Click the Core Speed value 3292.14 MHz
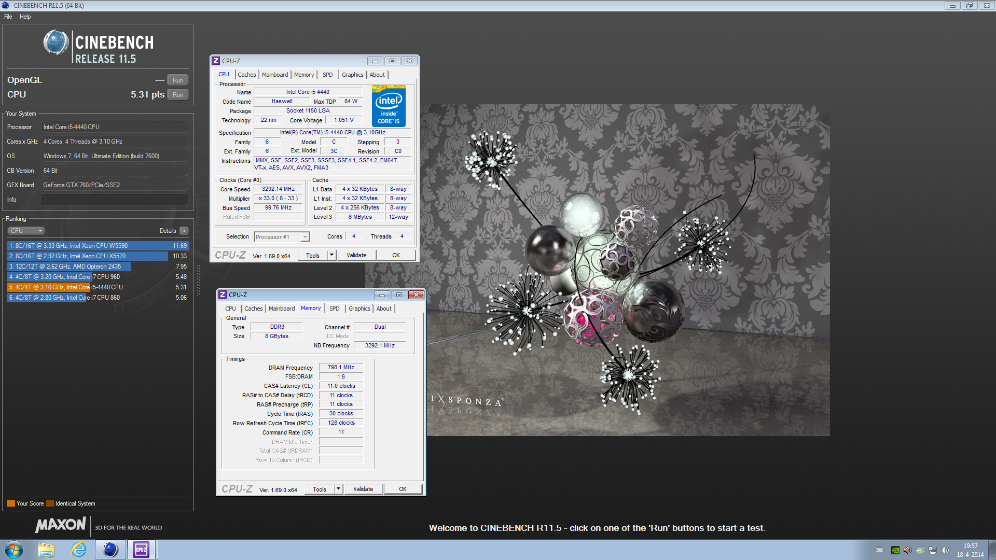This screenshot has height=560, width=996. pyautogui.click(x=278, y=189)
